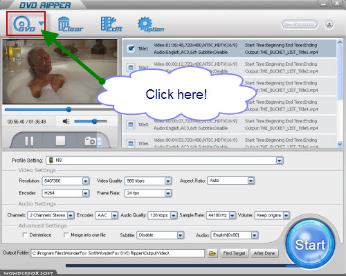Enable Merge into one file checkbox
Image resolution: width=346 pixels, height=276 pixels.
pyautogui.click(x=66, y=234)
